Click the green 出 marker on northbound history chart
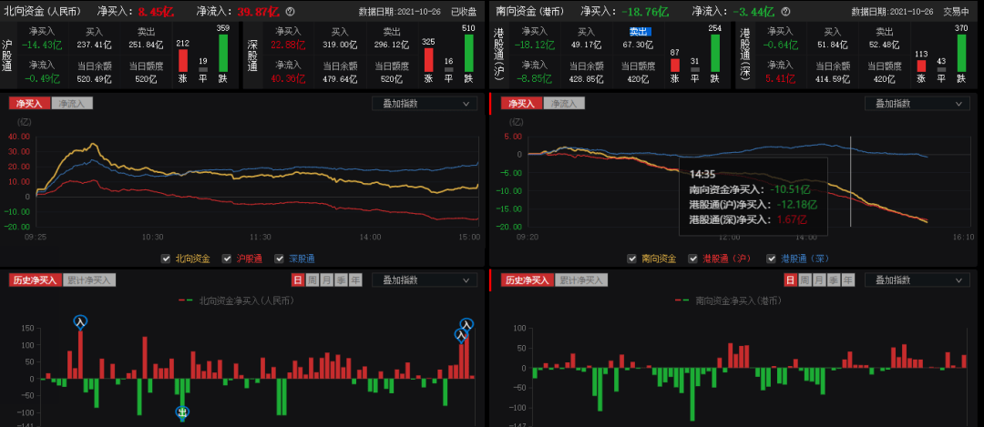The width and height of the screenshot is (984, 427). click(x=182, y=412)
